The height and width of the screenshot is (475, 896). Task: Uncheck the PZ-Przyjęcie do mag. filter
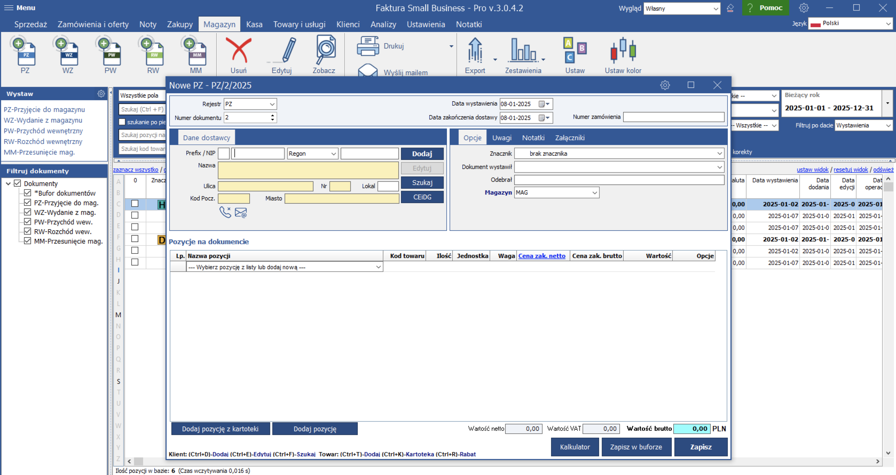(x=27, y=203)
